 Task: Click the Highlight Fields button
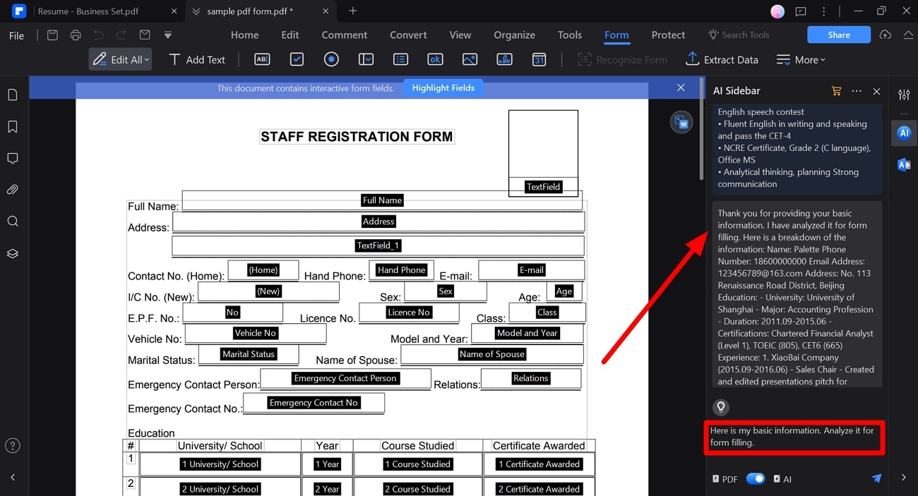[443, 87]
